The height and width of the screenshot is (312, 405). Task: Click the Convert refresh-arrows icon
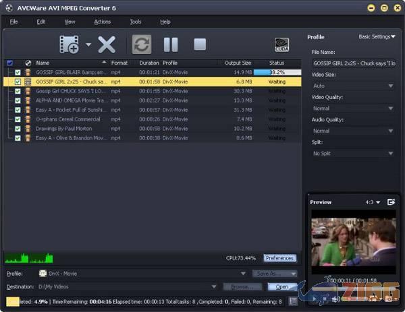click(x=142, y=45)
